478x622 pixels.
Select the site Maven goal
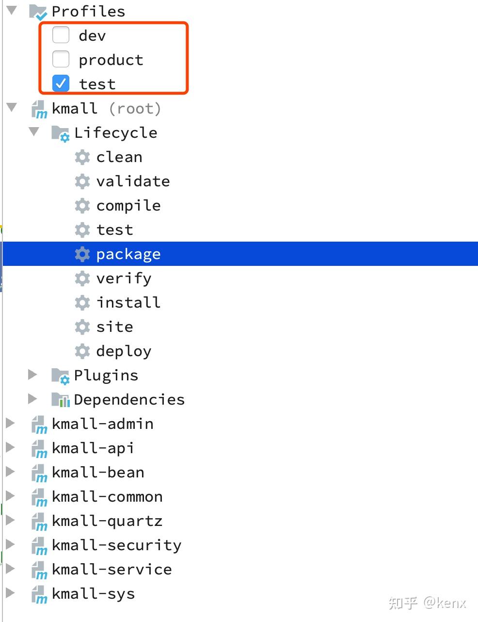click(114, 327)
